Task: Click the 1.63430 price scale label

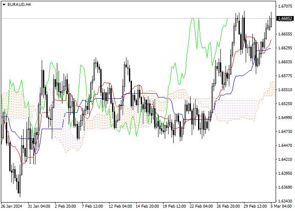Action: 285,201
